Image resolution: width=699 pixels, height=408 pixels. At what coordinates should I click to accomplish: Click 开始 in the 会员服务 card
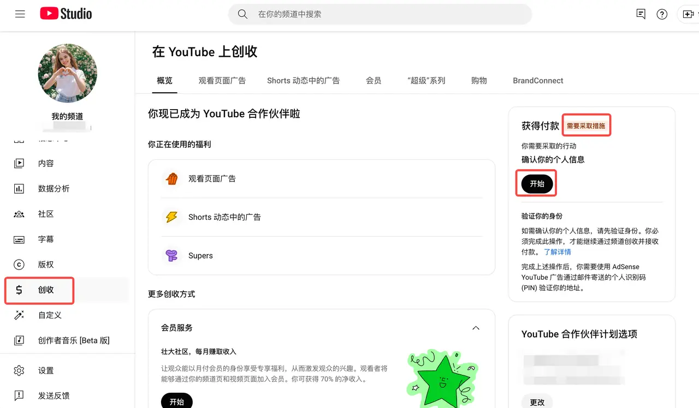pos(177,400)
